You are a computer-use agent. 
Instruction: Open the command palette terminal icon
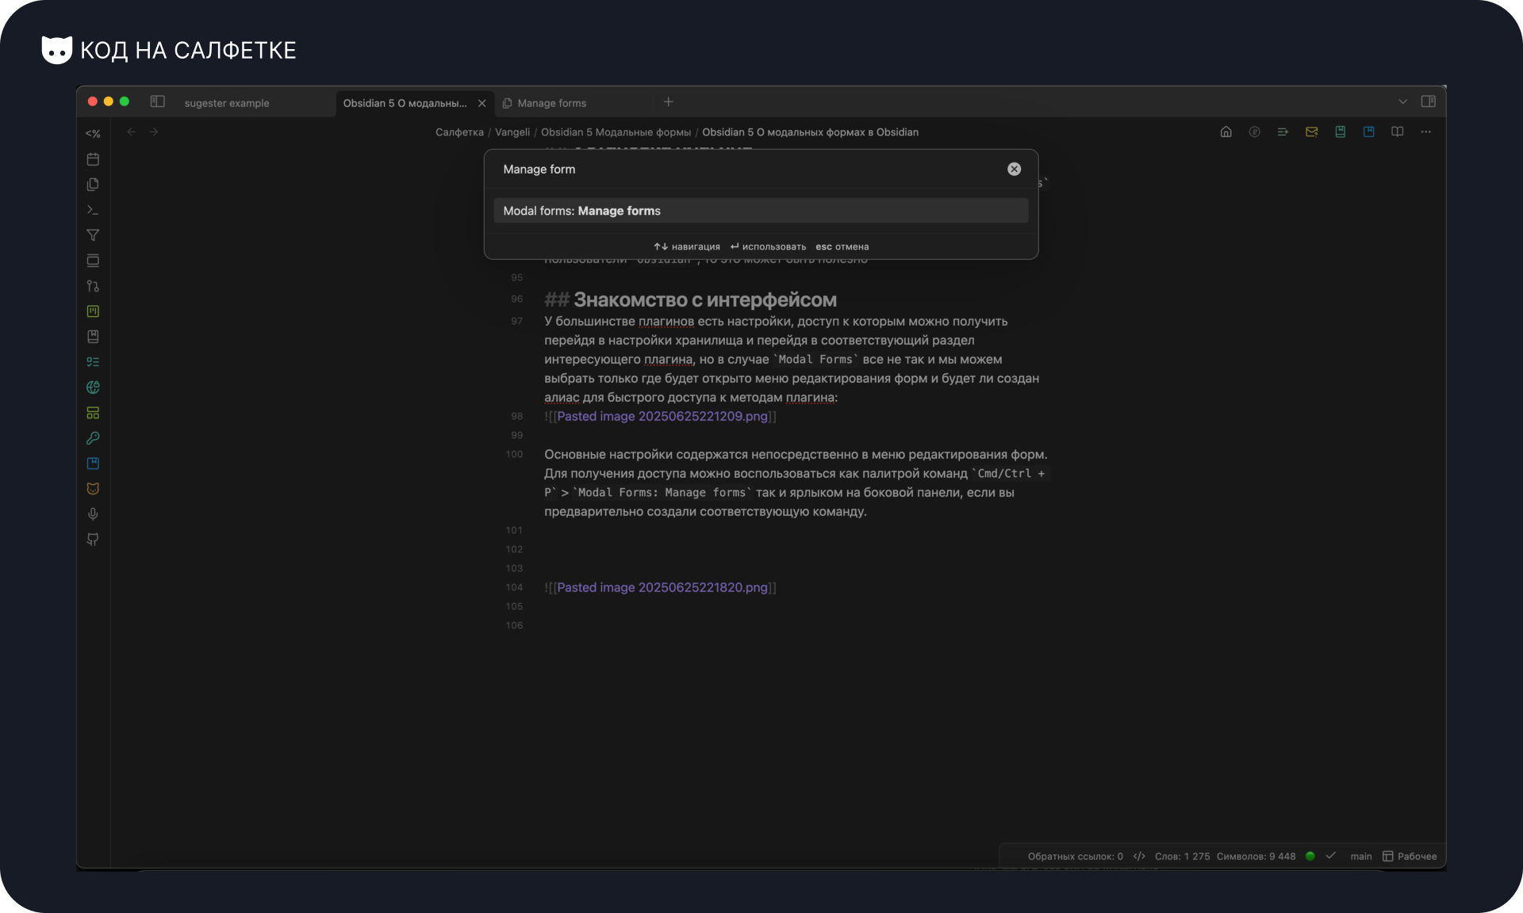coord(93,210)
